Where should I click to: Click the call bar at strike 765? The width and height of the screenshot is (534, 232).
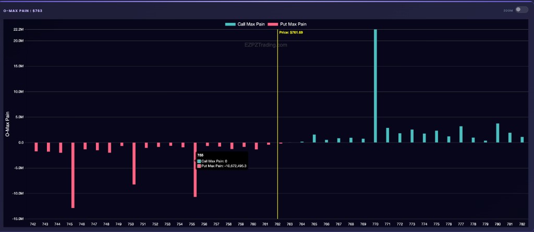point(314,138)
